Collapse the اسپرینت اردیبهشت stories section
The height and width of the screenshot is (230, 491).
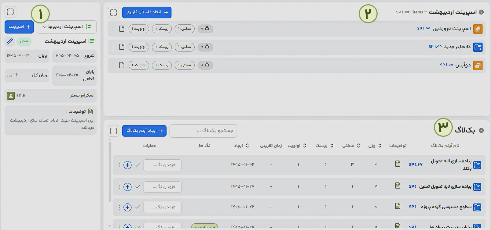[481, 12]
